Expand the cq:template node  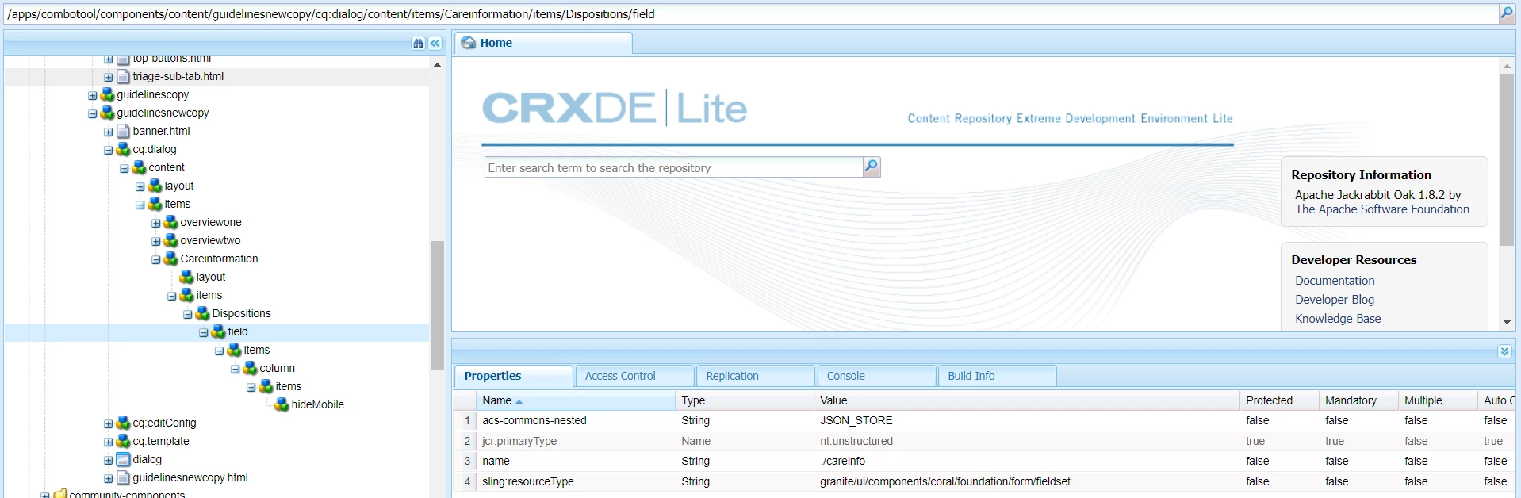coord(108,442)
